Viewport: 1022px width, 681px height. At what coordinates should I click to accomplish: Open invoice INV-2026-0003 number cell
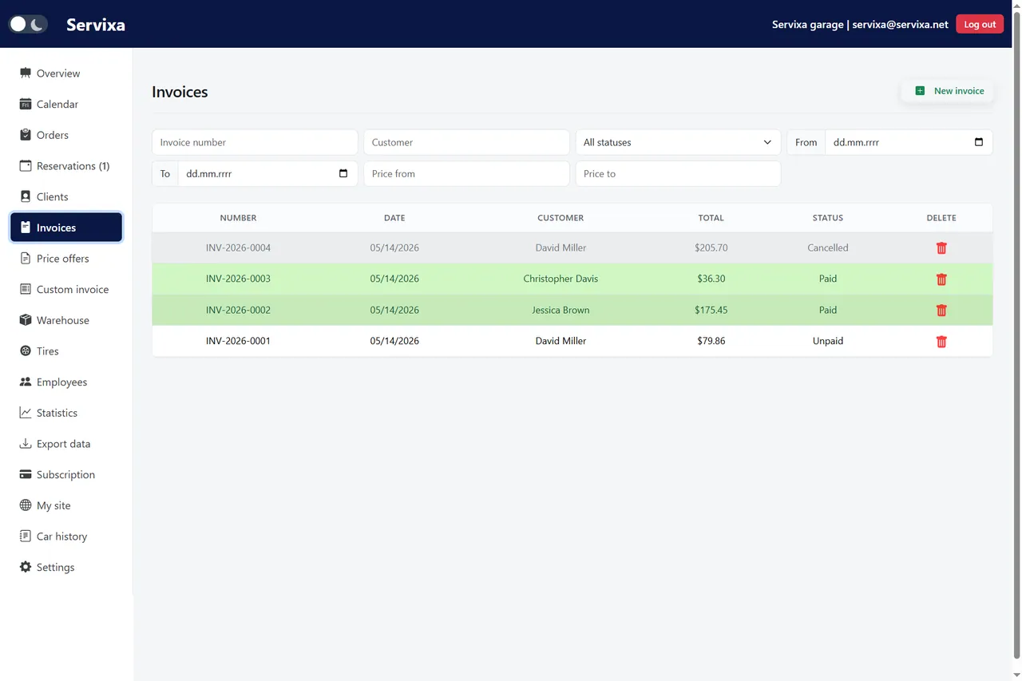(238, 279)
